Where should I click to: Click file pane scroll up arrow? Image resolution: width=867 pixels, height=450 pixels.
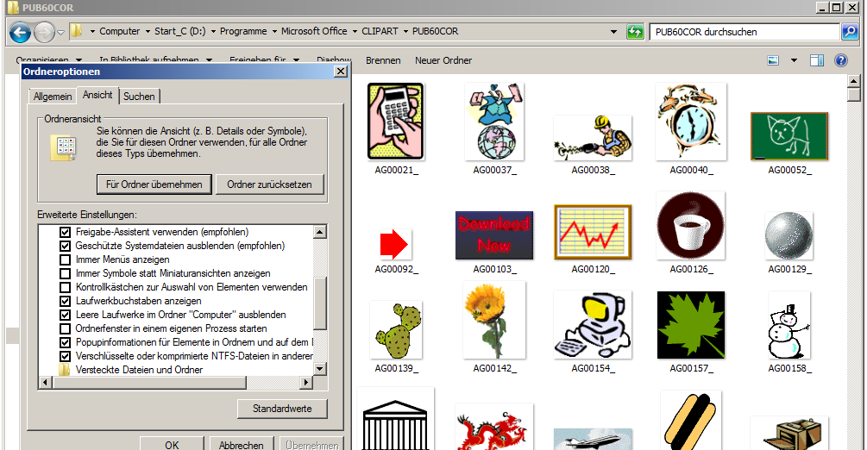point(854,81)
